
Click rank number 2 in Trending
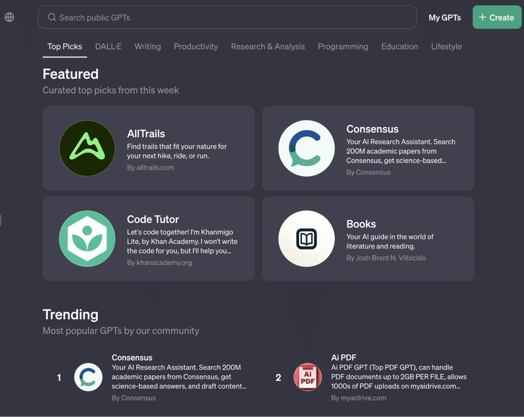coord(278,377)
